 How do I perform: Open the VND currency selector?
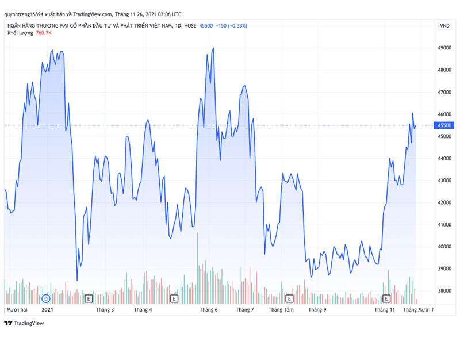click(x=444, y=26)
